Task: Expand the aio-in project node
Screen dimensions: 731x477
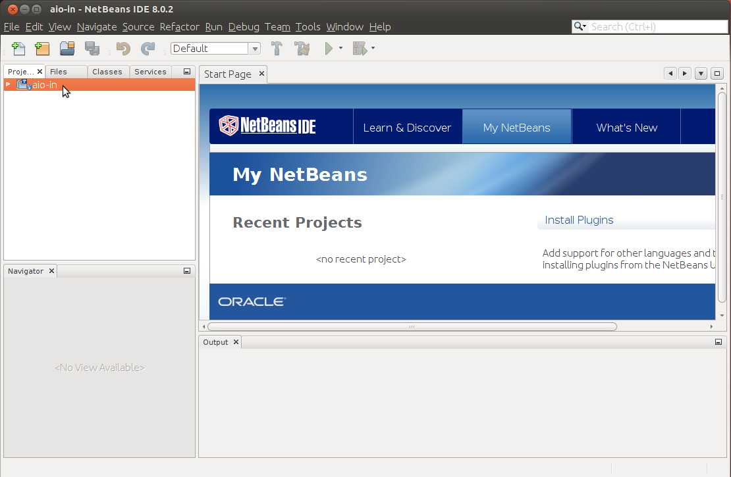Action: pyautogui.click(x=7, y=84)
